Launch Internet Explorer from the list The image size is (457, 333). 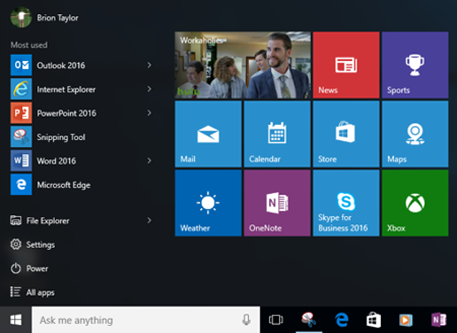[81, 89]
